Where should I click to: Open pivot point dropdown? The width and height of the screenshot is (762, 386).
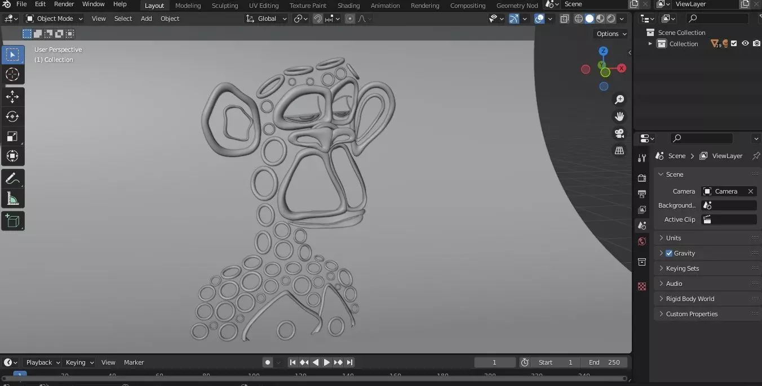tap(301, 19)
